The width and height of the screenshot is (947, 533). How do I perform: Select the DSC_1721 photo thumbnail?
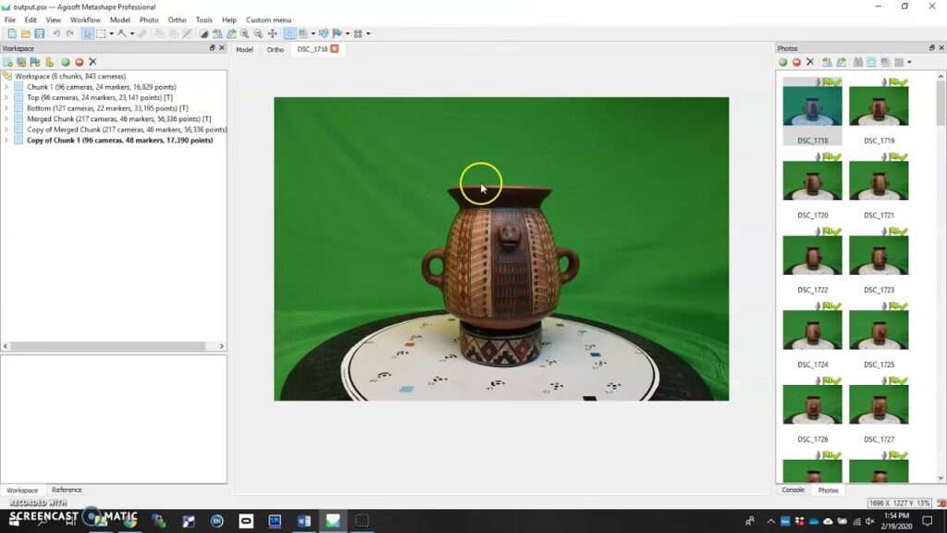click(879, 180)
